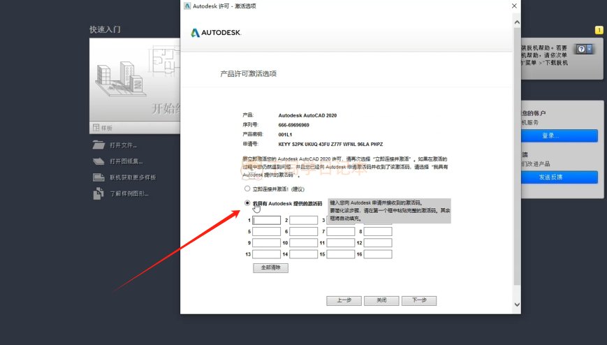Click the Autodesk icon in the dialog title bar
The height and width of the screenshot is (345, 607).
[x=187, y=6]
